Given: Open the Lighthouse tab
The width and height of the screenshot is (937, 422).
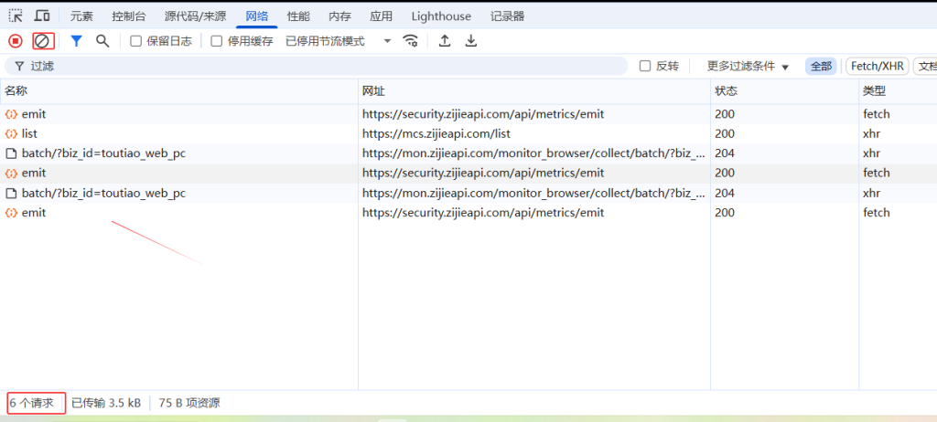Looking at the screenshot, I should pos(441,16).
